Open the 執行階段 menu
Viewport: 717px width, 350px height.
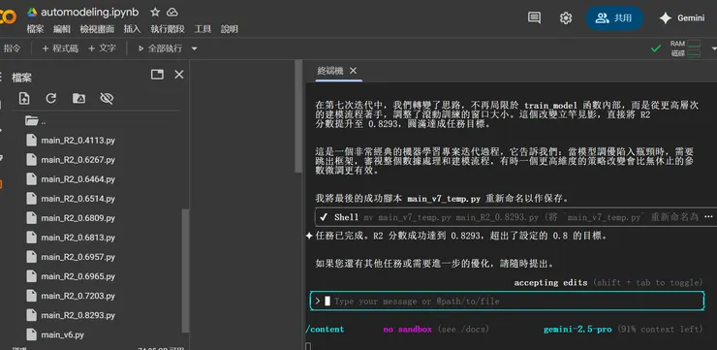(x=168, y=29)
